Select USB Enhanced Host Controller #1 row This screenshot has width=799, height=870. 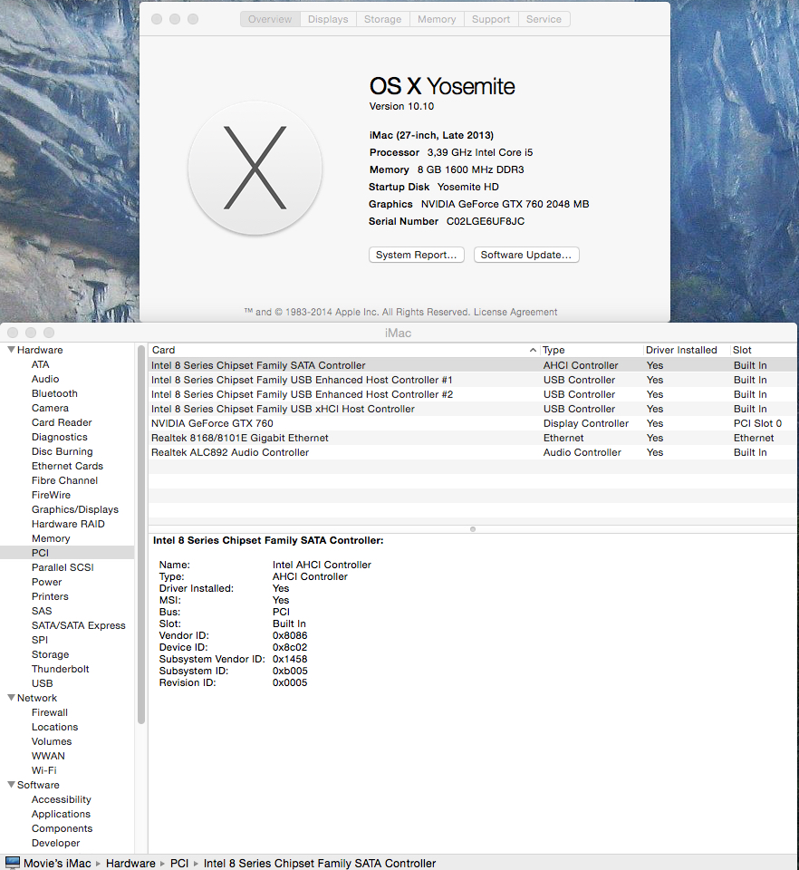(473, 380)
